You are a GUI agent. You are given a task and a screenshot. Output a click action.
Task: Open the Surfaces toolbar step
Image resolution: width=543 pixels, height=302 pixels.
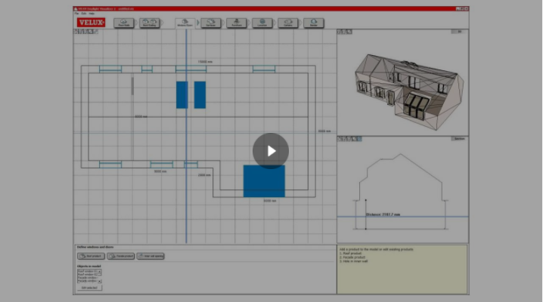click(x=211, y=23)
